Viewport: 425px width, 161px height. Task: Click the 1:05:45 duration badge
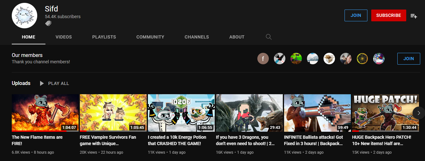tap(137, 127)
